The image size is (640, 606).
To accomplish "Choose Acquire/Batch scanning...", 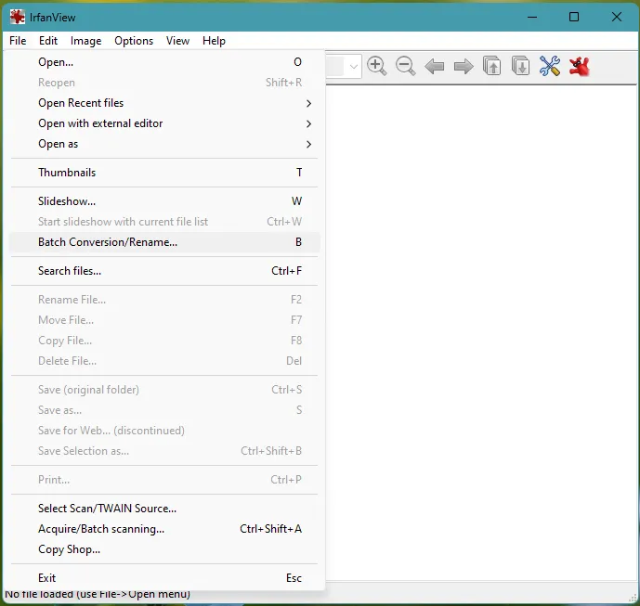I will click(x=164, y=529).
